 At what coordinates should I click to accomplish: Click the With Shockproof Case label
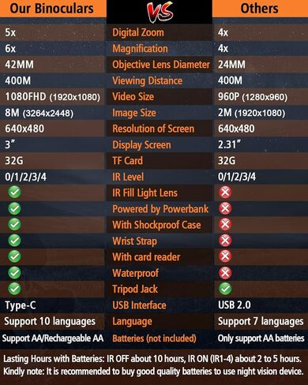pyautogui.click(x=156, y=225)
